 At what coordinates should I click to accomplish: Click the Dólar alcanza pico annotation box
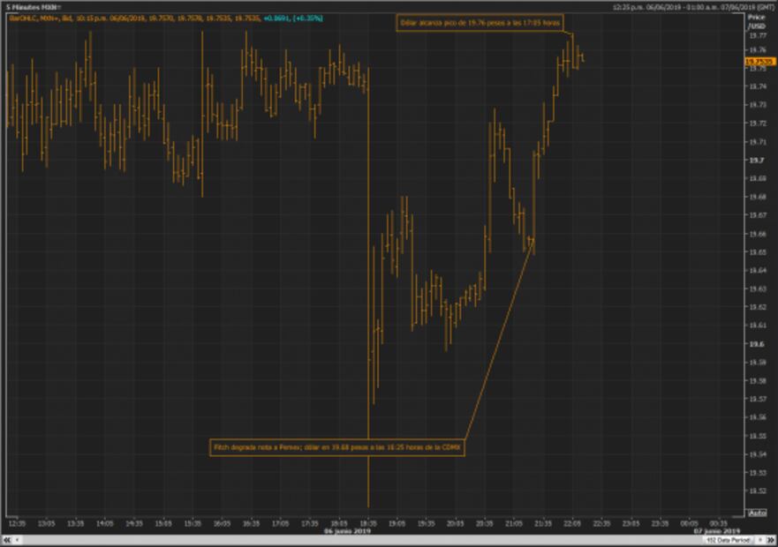482,24
